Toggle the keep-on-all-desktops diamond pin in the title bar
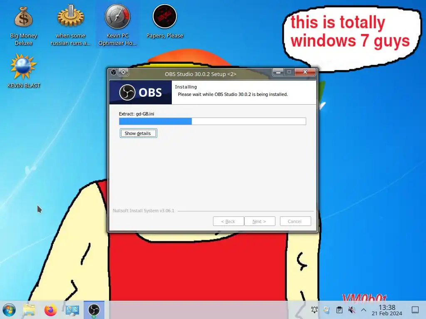This screenshot has height=319, width=426. pos(123,72)
